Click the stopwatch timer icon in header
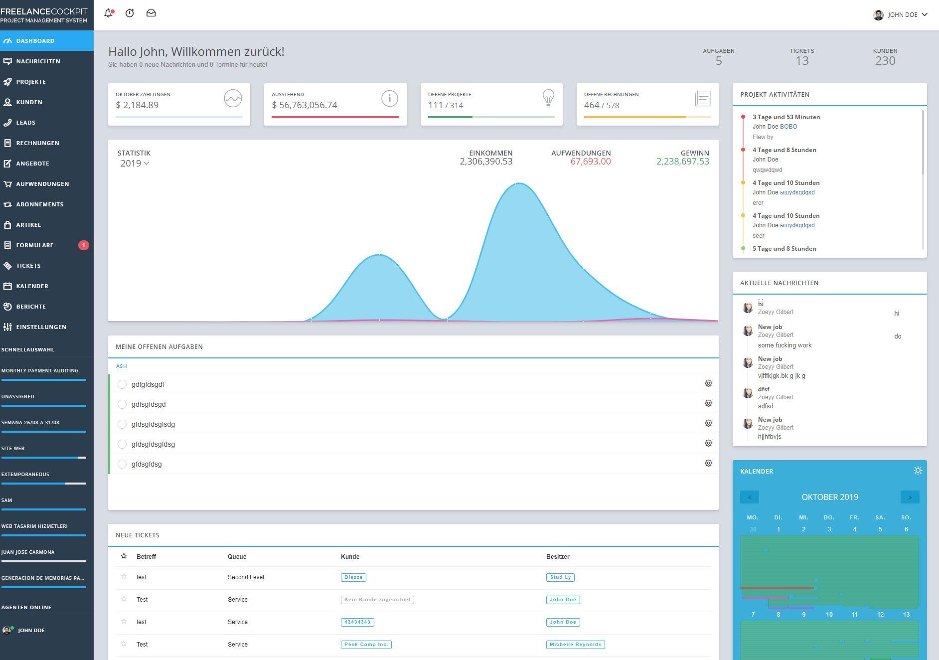Image resolution: width=939 pixels, height=660 pixels. tap(130, 13)
